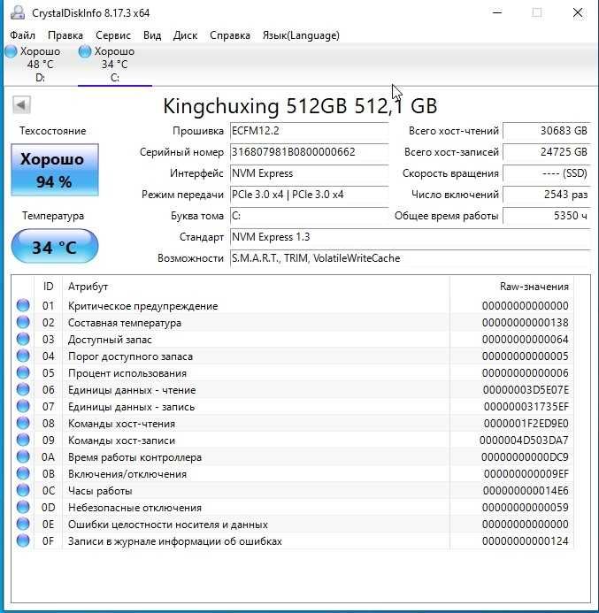Click raw value 0000000000124
This screenshot has height=613, width=599.
pos(525,541)
